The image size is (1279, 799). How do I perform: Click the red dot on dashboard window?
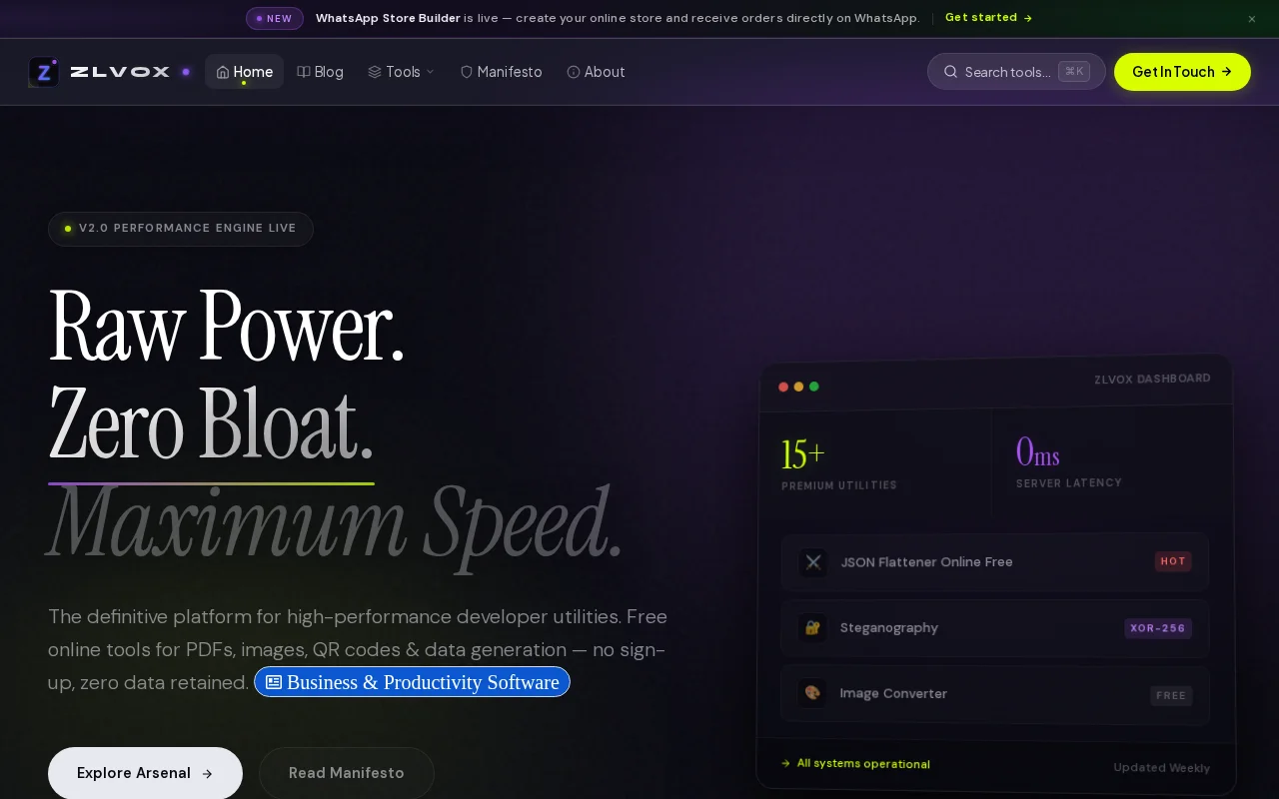783,387
